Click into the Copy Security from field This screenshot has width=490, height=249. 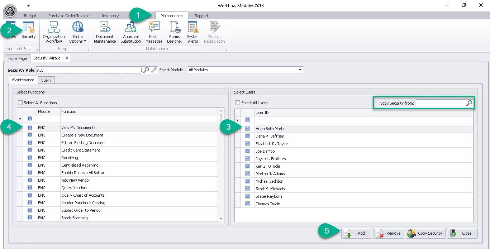point(440,103)
